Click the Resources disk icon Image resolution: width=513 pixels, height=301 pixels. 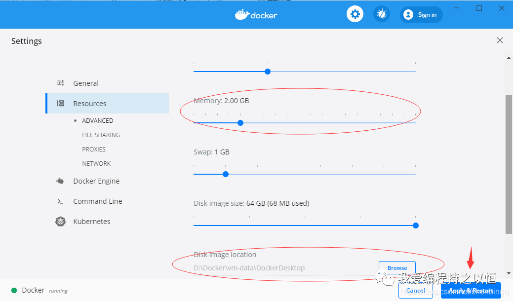pyautogui.click(x=61, y=103)
